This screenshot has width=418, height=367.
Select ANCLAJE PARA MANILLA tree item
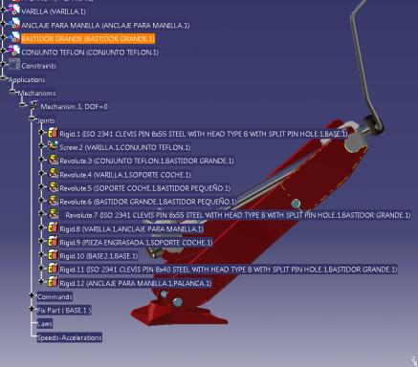click(105, 25)
